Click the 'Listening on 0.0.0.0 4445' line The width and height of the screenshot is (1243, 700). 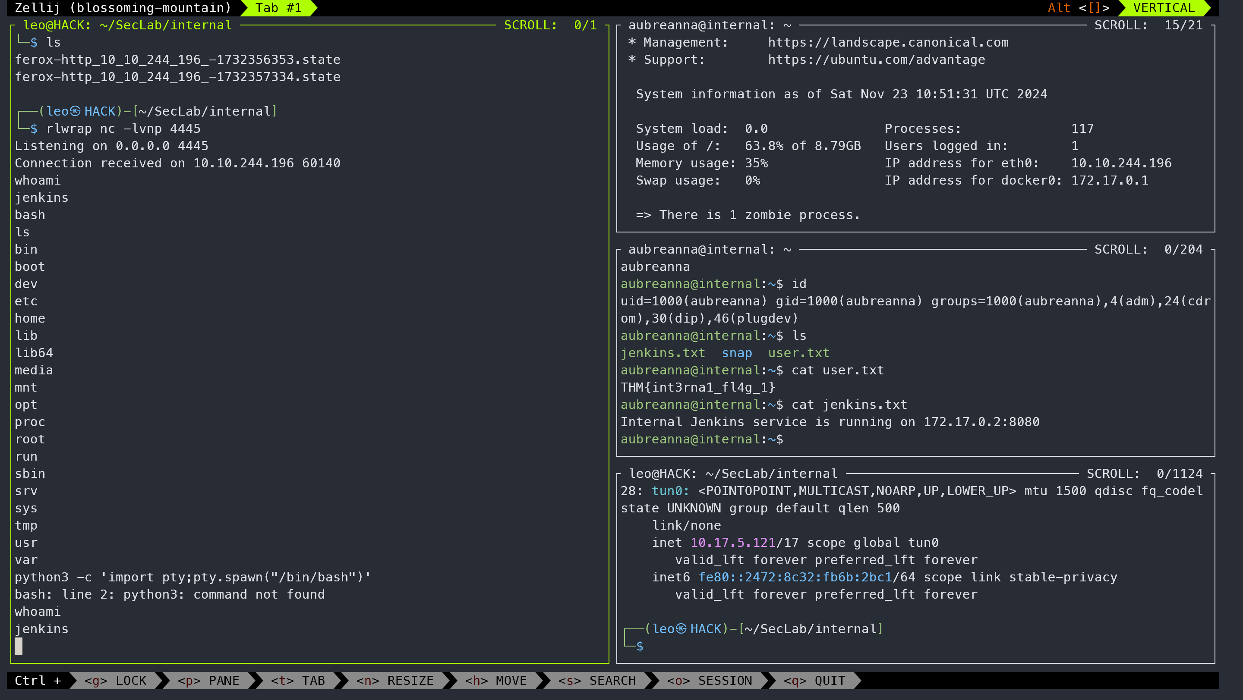(111, 146)
